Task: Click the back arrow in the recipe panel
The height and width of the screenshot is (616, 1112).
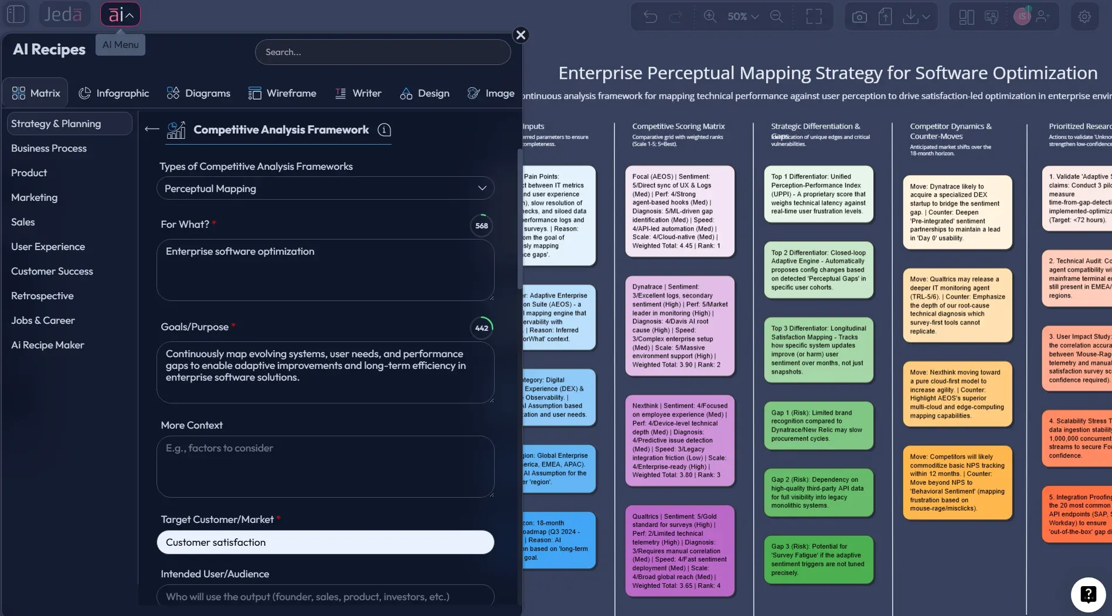Action: (151, 129)
